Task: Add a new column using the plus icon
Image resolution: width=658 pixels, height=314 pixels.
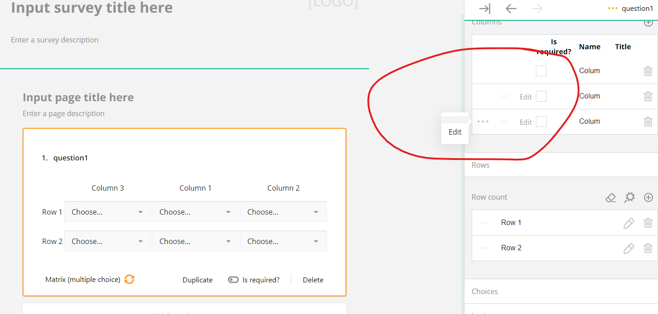Action: [649, 22]
